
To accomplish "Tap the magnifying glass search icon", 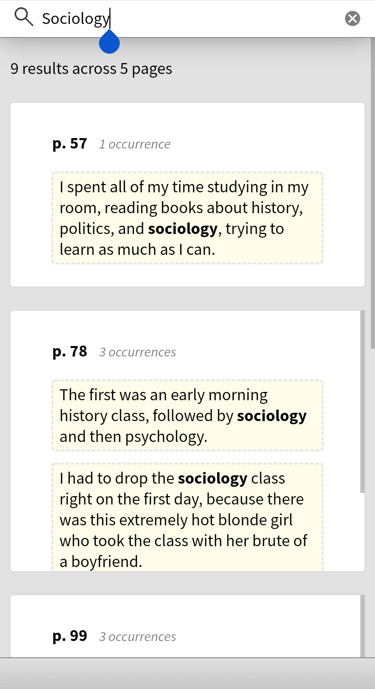I will click(x=24, y=18).
